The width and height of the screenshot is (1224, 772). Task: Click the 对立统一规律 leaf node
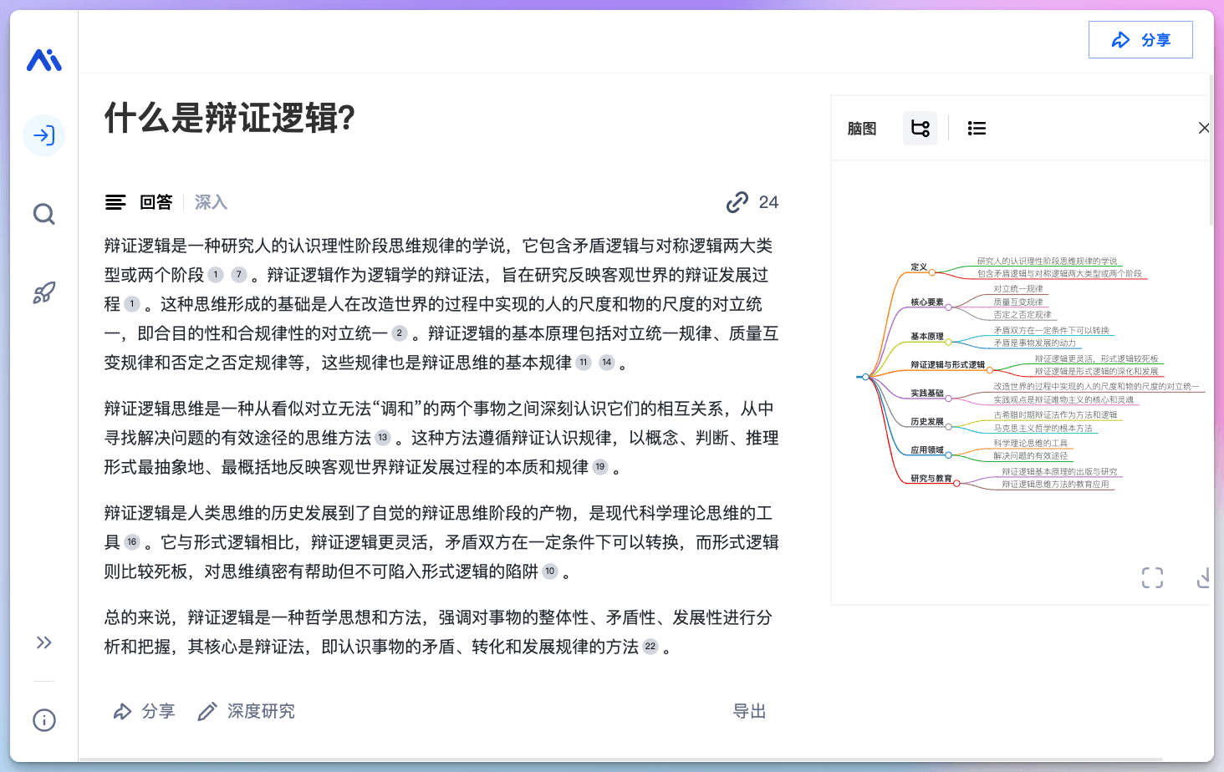(1018, 289)
